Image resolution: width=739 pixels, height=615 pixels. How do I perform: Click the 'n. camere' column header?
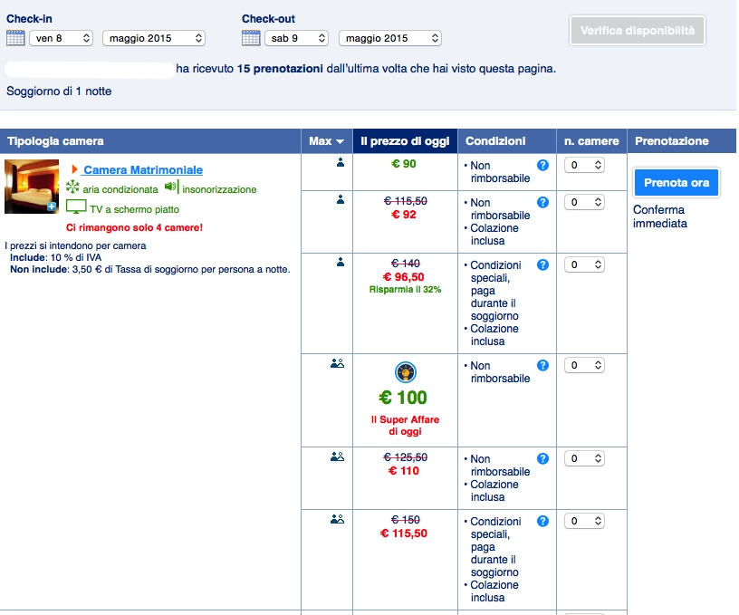[591, 141]
